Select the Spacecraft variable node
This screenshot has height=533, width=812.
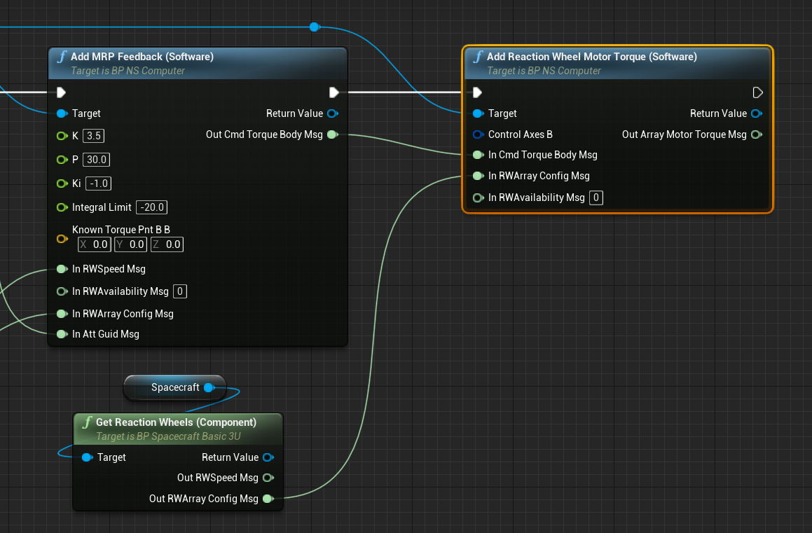174,387
